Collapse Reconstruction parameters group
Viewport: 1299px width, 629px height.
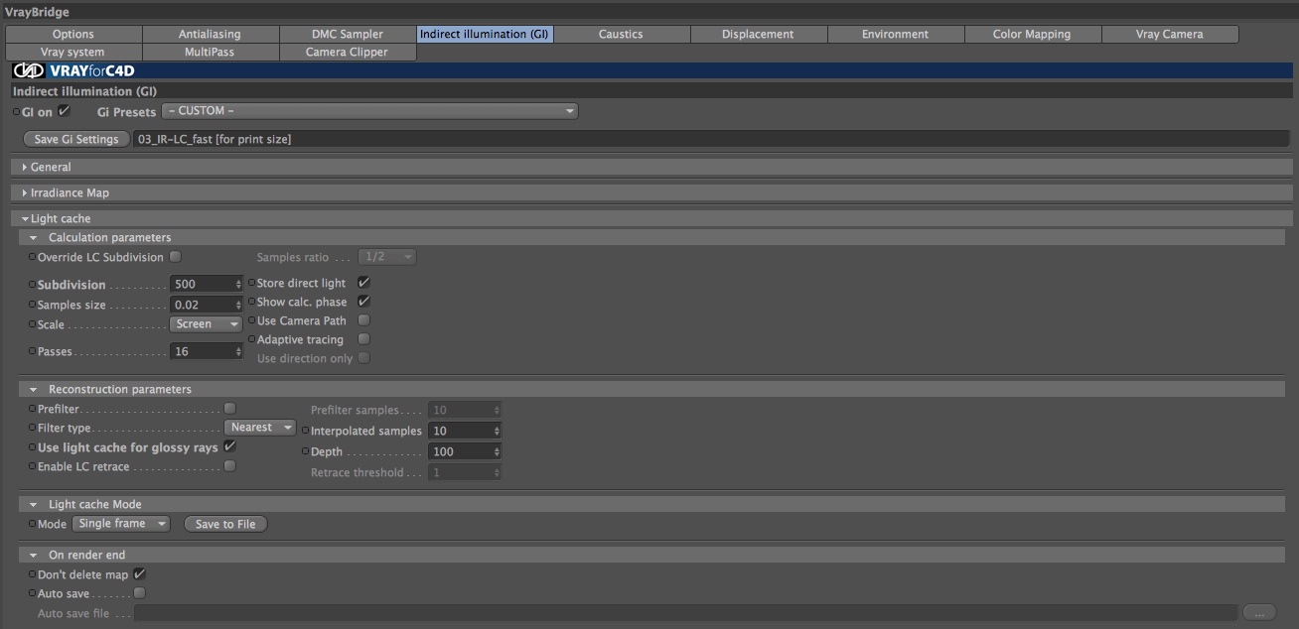[x=33, y=390]
